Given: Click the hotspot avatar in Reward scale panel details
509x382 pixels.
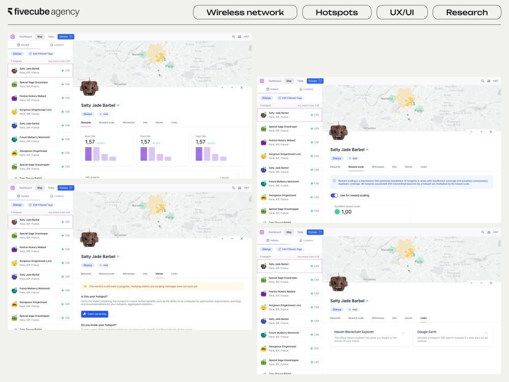Looking at the screenshot, I should pos(338,131).
